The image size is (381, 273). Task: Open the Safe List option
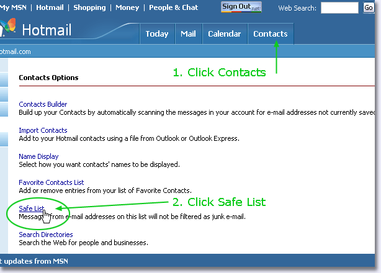point(32,208)
